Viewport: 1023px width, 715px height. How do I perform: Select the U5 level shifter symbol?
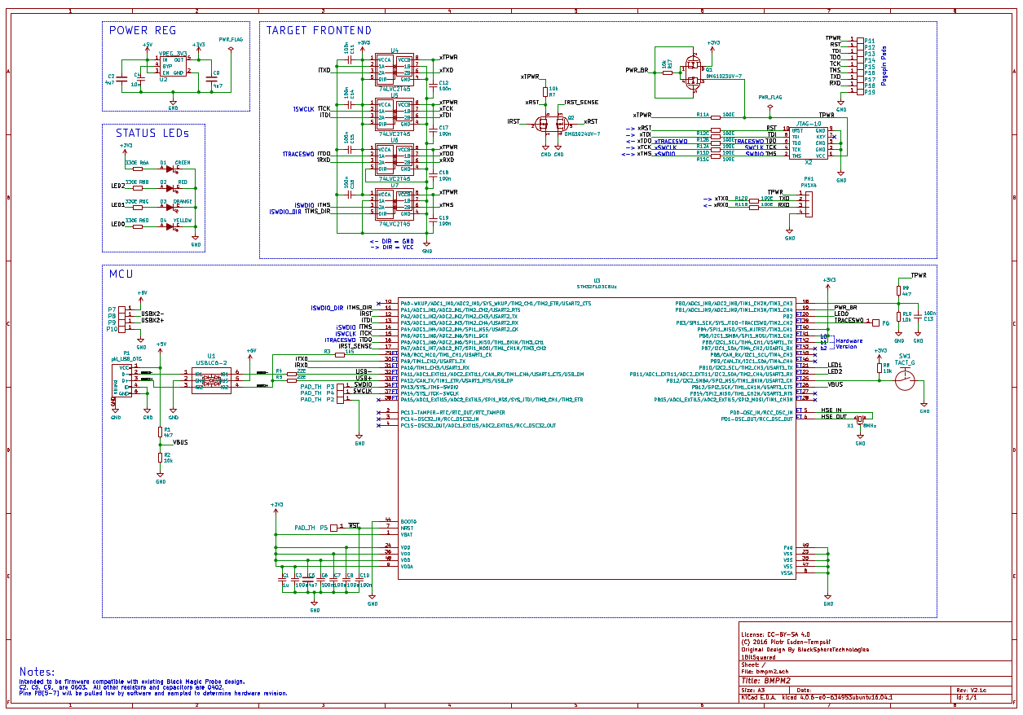tap(395, 113)
